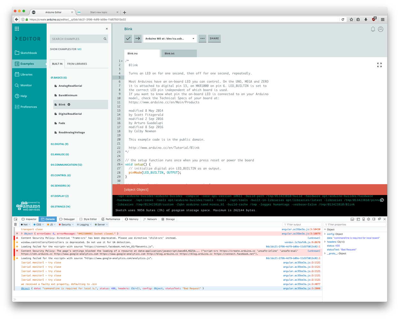
Task: Enable the Security log filter
Action: (x=65, y=224)
